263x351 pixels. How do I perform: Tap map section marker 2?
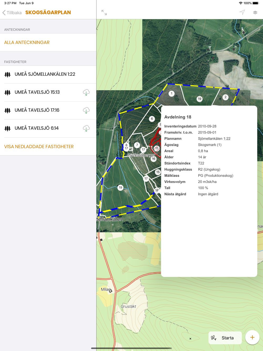[225, 97]
